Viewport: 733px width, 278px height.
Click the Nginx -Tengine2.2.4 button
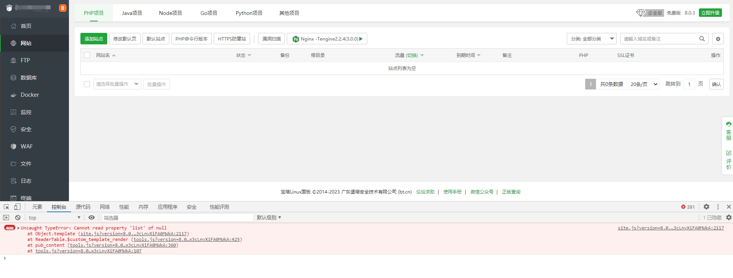(327, 39)
